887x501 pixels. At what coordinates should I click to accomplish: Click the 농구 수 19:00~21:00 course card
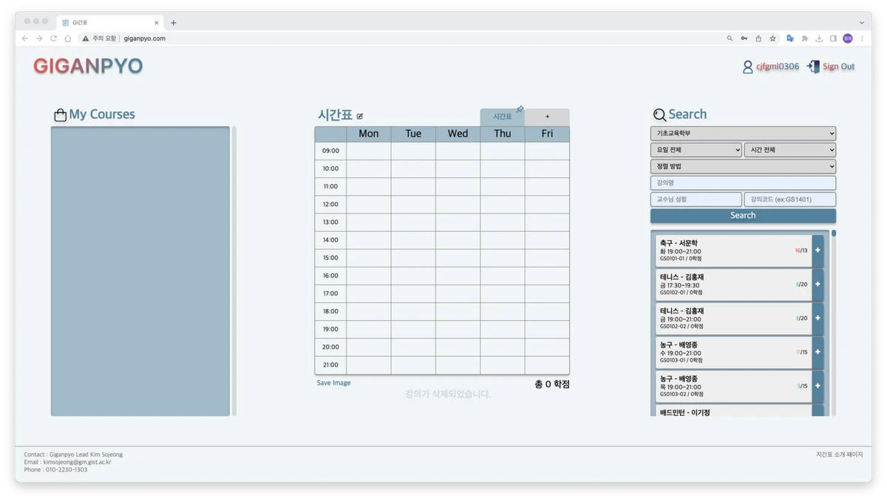click(734, 352)
